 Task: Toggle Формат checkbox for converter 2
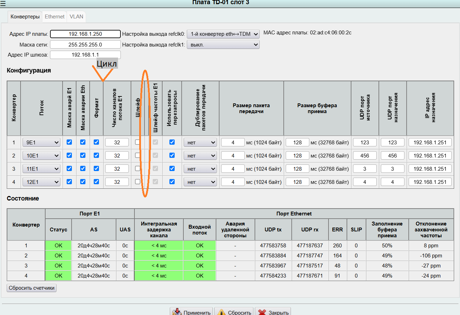click(x=97, y=155)
